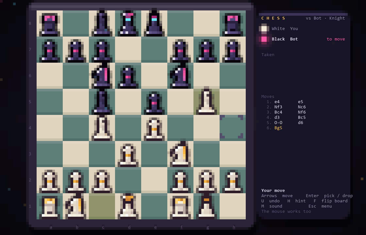Select the white queen on d1
Viewport: 366px width, 235px height.
pos(128,206)
